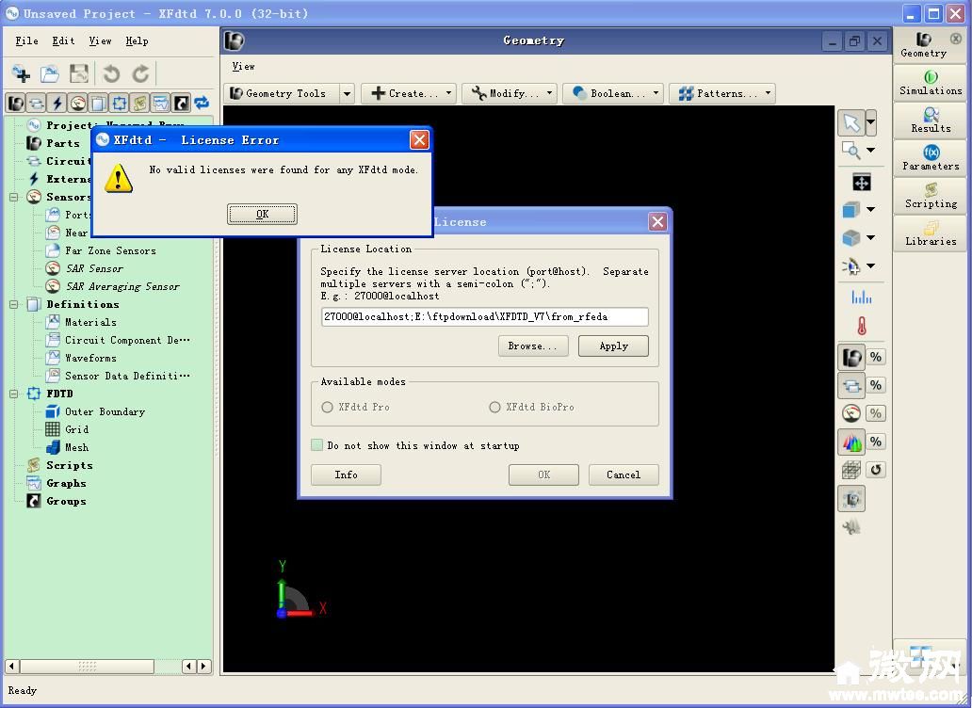Viewport: 972px width, 708px height.
Task: Select the arrow pointer tool in view toolbar
Action: click(851, 122)
